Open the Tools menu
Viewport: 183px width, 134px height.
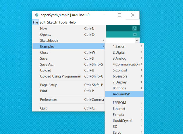point(63,22)
